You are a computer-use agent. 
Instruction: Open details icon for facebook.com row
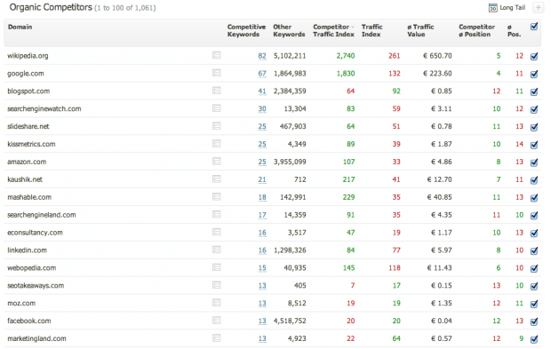point(217,321)
